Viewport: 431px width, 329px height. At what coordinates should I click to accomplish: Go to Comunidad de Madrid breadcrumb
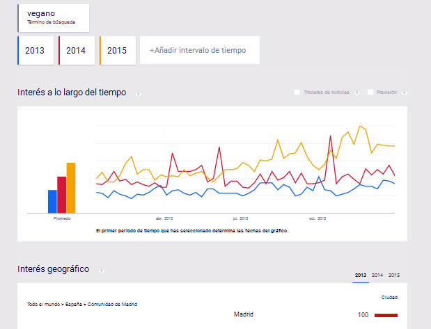tap(112, 304)
